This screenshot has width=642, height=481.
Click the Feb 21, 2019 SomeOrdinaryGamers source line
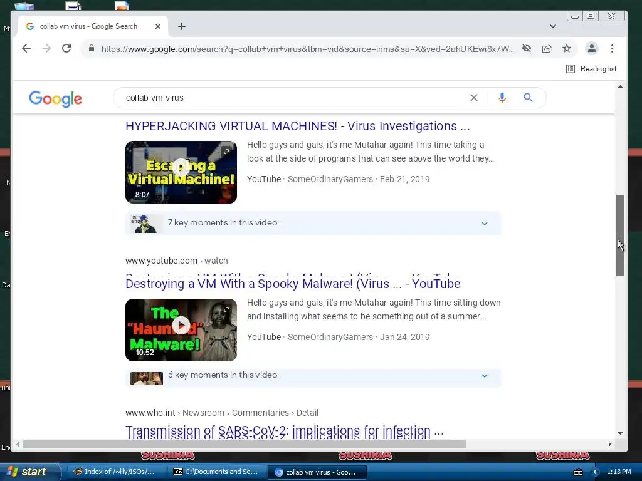click(x=338, y=179)
